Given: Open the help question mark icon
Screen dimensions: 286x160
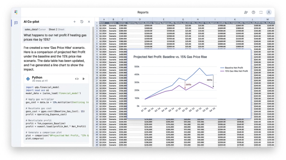Looking at the screenshot, I should pos(253,12).
